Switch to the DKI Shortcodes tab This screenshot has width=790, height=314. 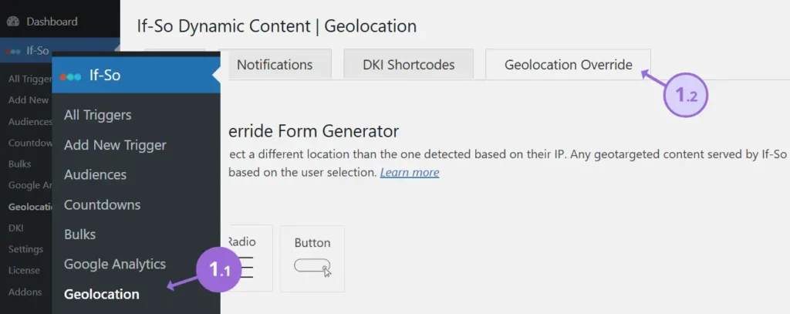pos(408,65)
